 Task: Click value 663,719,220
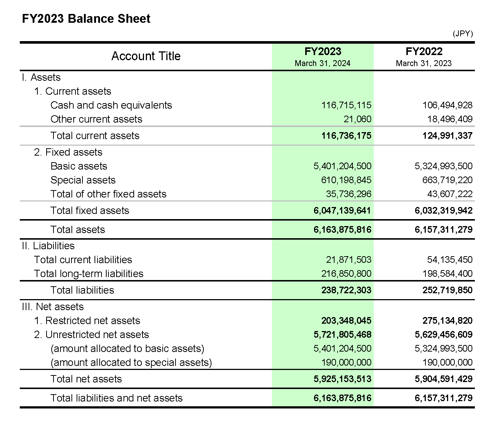tap(447, 180)
